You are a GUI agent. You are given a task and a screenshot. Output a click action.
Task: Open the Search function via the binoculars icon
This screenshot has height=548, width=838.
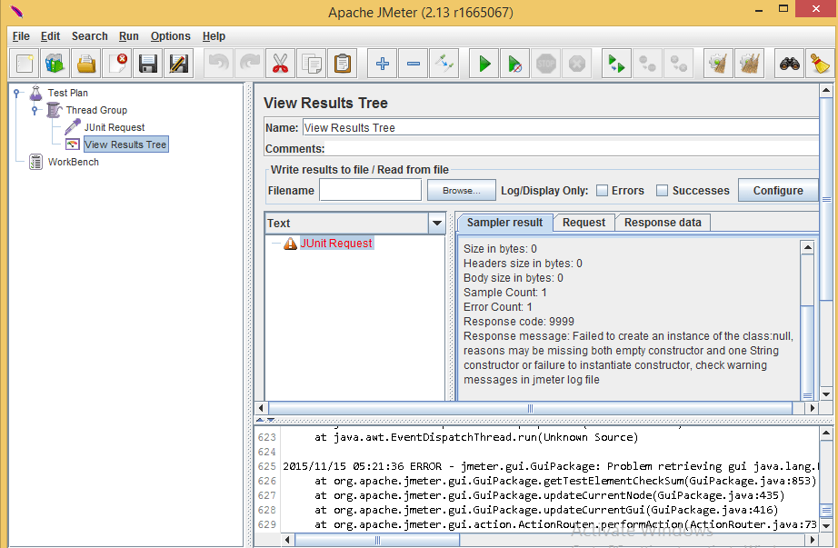click(x=788, y=63)
